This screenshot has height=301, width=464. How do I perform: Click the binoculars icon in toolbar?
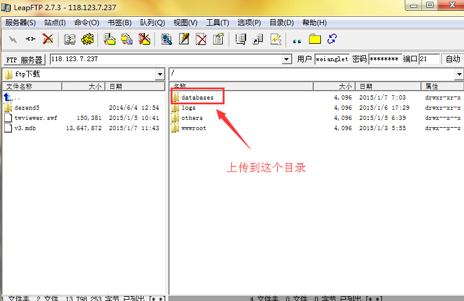coord(296,39)
